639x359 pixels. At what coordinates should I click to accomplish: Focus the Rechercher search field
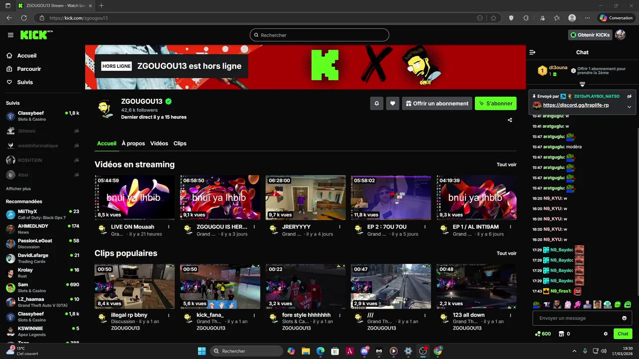pos(319,35)
